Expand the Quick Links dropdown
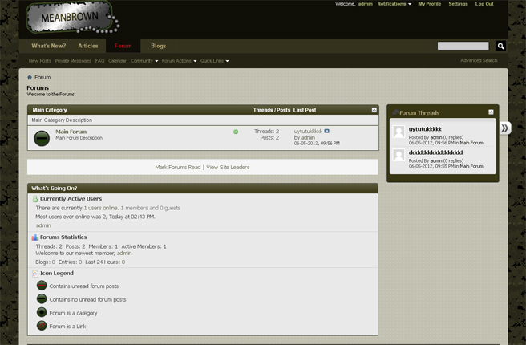The height and width of the screenshot is (345, 526). (214, 61)
